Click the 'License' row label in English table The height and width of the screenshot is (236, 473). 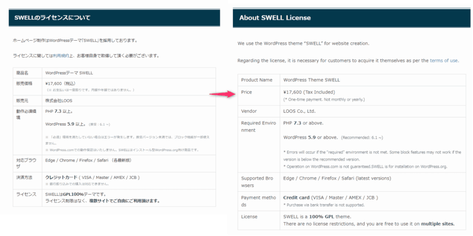pos(249,216)
